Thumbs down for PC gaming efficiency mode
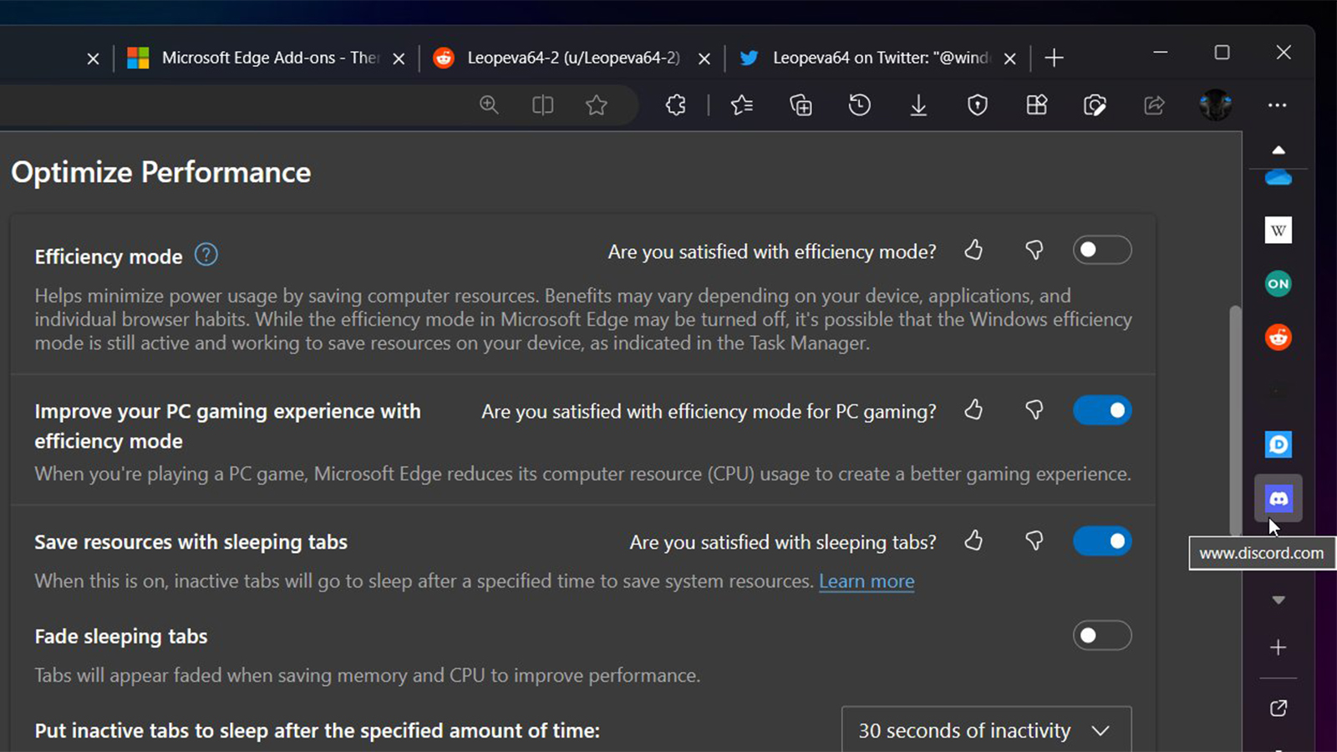Viewport: 1337px width, 752px height. [1034, 409]
